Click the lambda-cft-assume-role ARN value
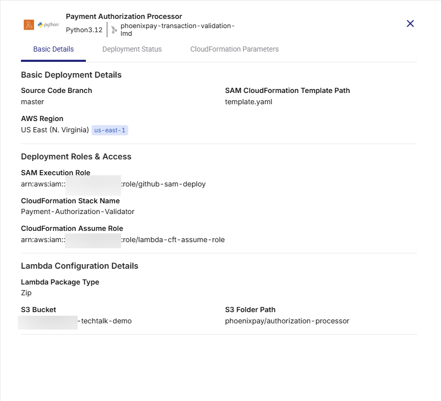Screen dimensions: 441x401 pyautogui.click(x=123, y=240)
